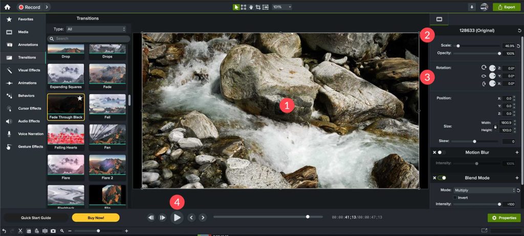
Task: Click the Home icon in top bar
Action: (x=8, y=7)
